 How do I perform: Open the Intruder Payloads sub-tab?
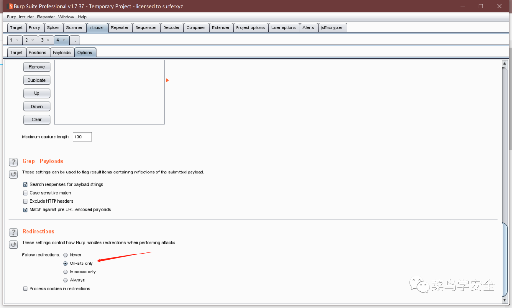[62, 53]
